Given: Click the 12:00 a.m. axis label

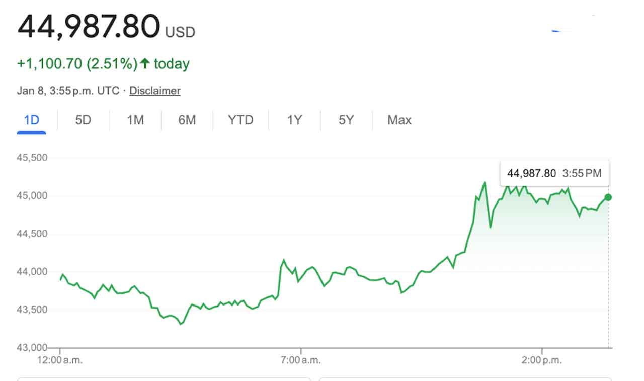Looking at the screenshot, I should pos(61,360).
